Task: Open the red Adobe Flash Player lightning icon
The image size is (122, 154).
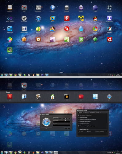Action: (x=67, y=18)
